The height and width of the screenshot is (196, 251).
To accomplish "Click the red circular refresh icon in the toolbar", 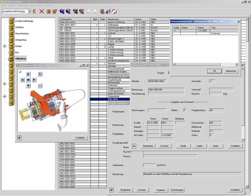I will pyautogui.click(x=115, y=11).
